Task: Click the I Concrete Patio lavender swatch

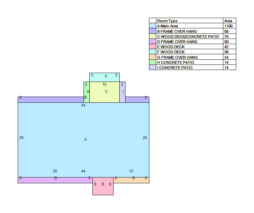Action: [x=152, y=68]
